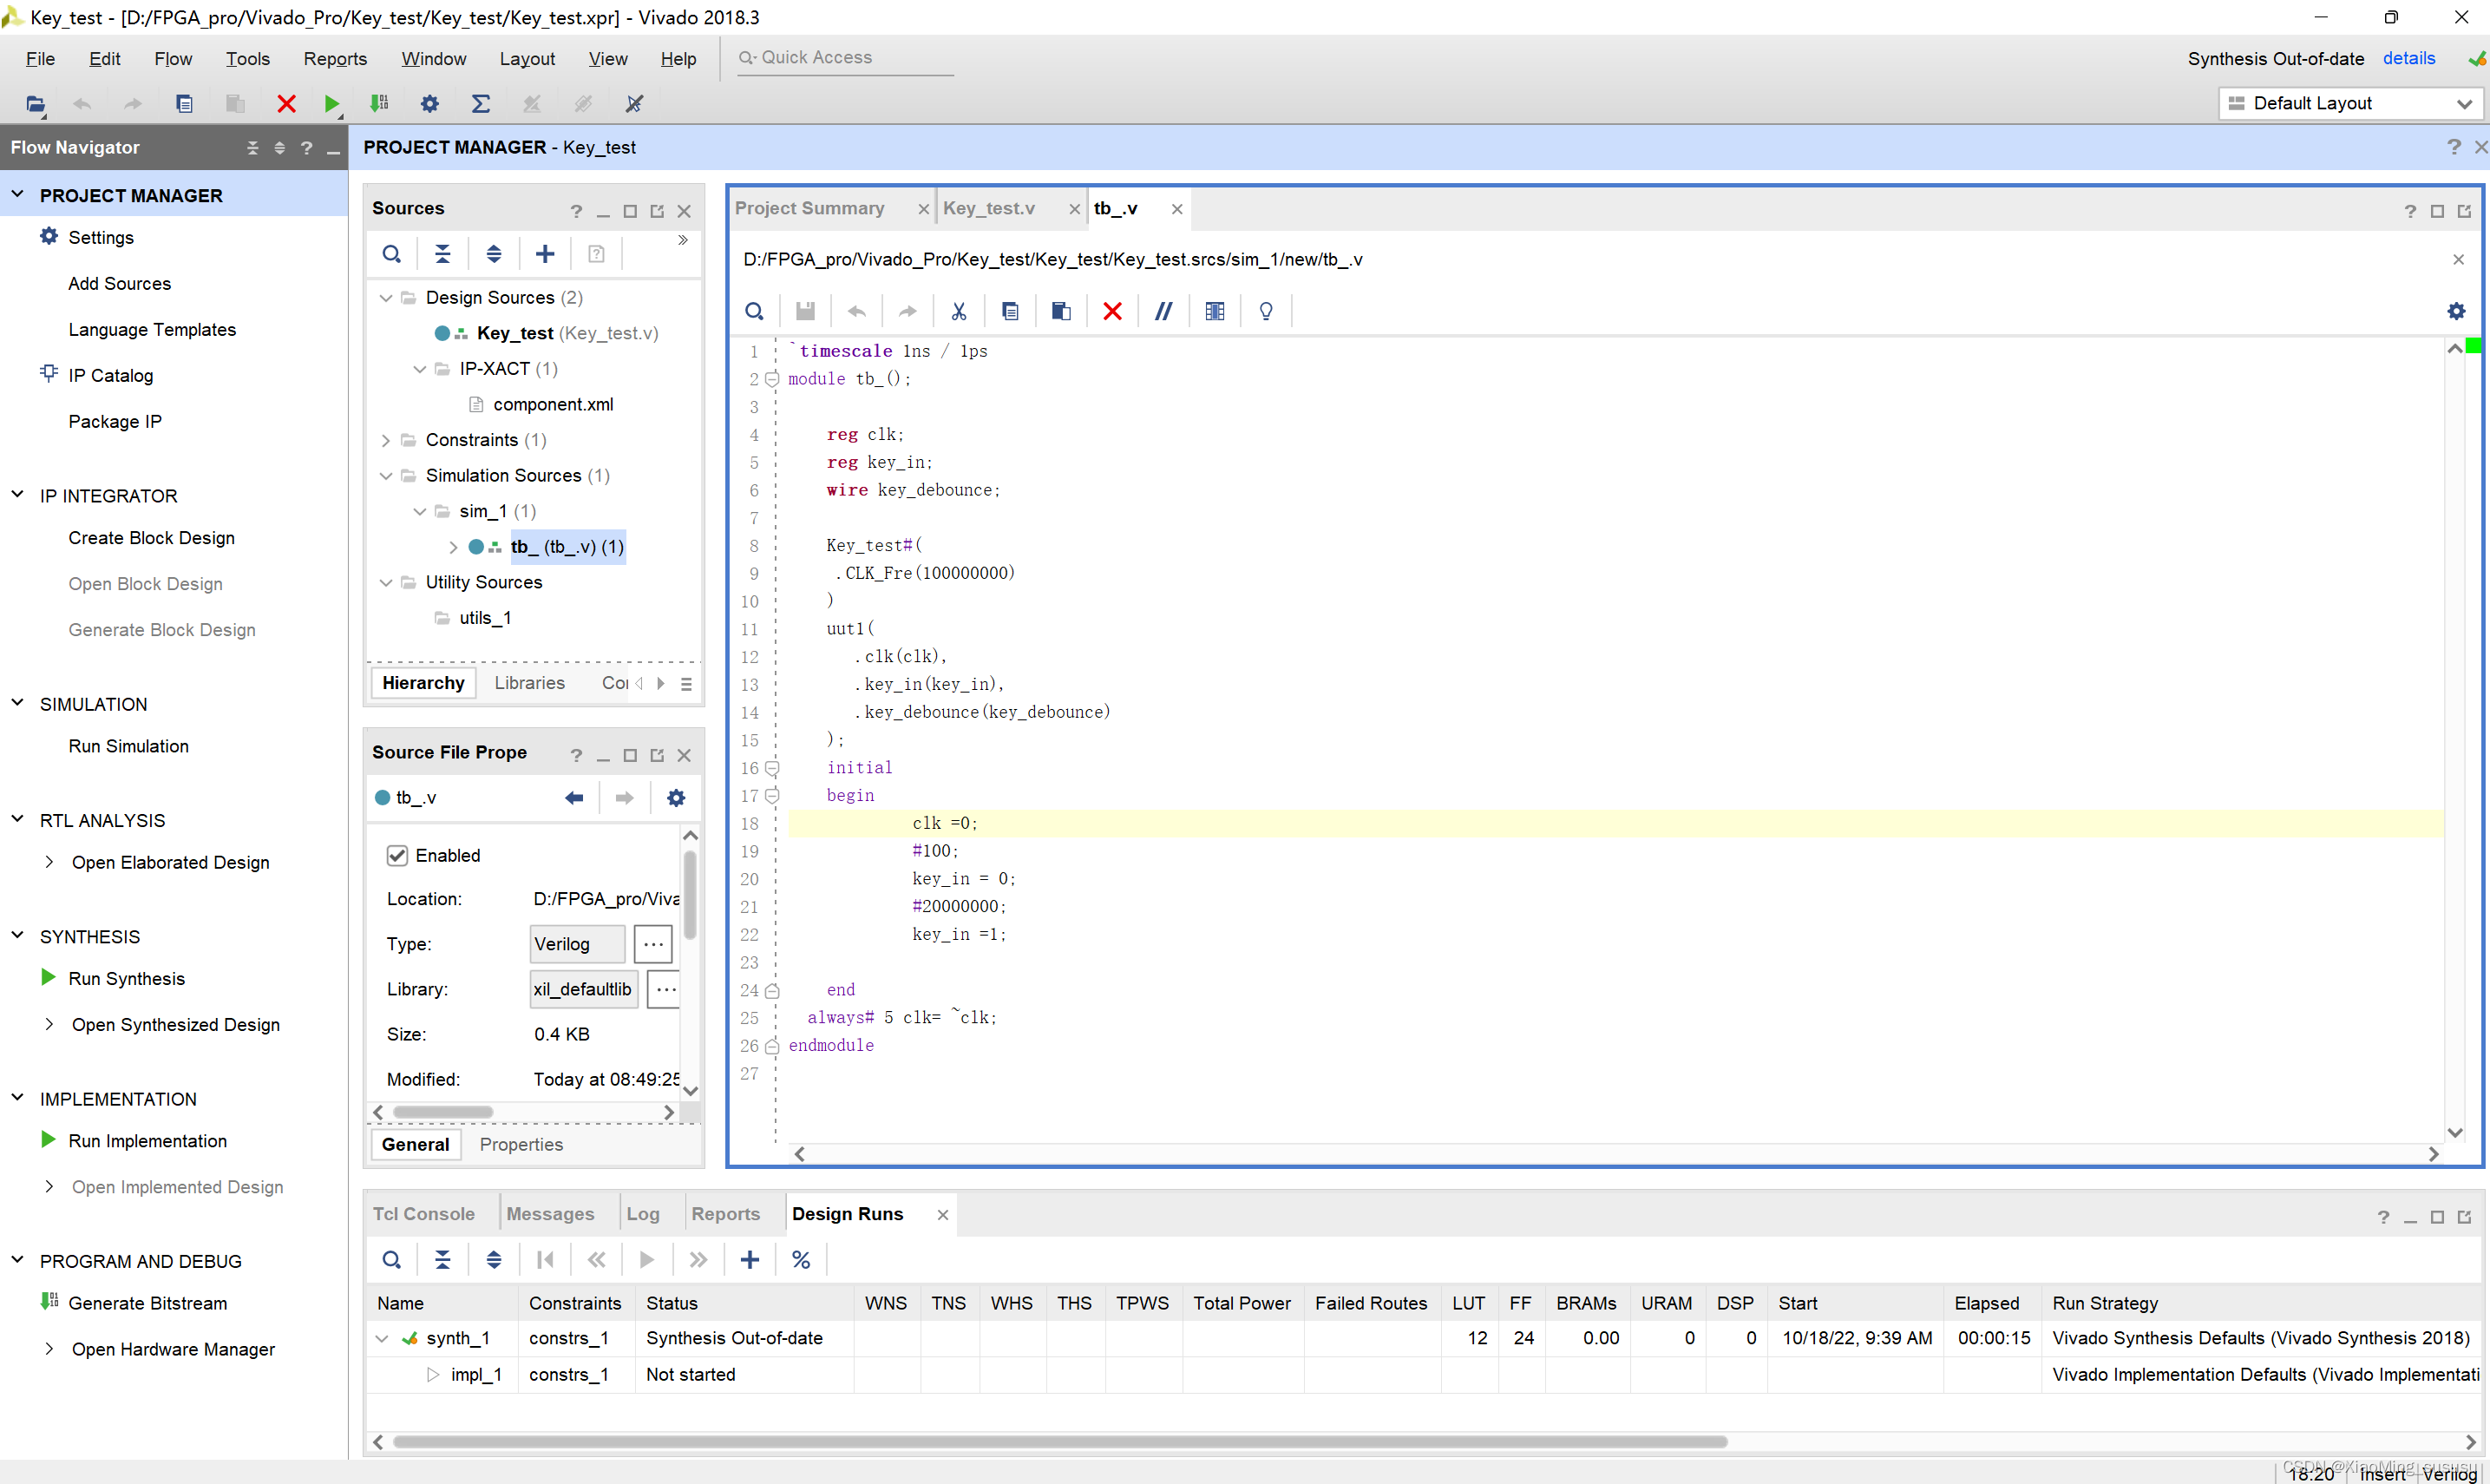Screen dimensions: 2490x1484
Task: Toggle the Enabled checkbox in Source File Prope
Action: [397, 855]
